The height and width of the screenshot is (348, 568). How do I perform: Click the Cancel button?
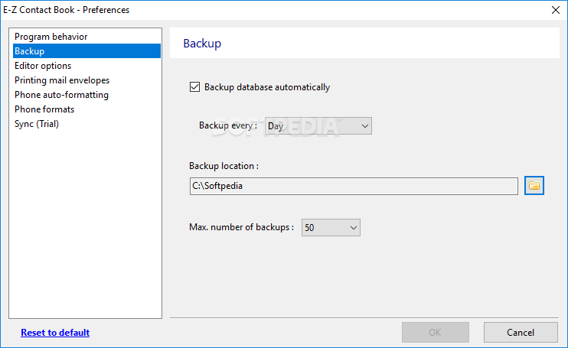tap(521, 333)
